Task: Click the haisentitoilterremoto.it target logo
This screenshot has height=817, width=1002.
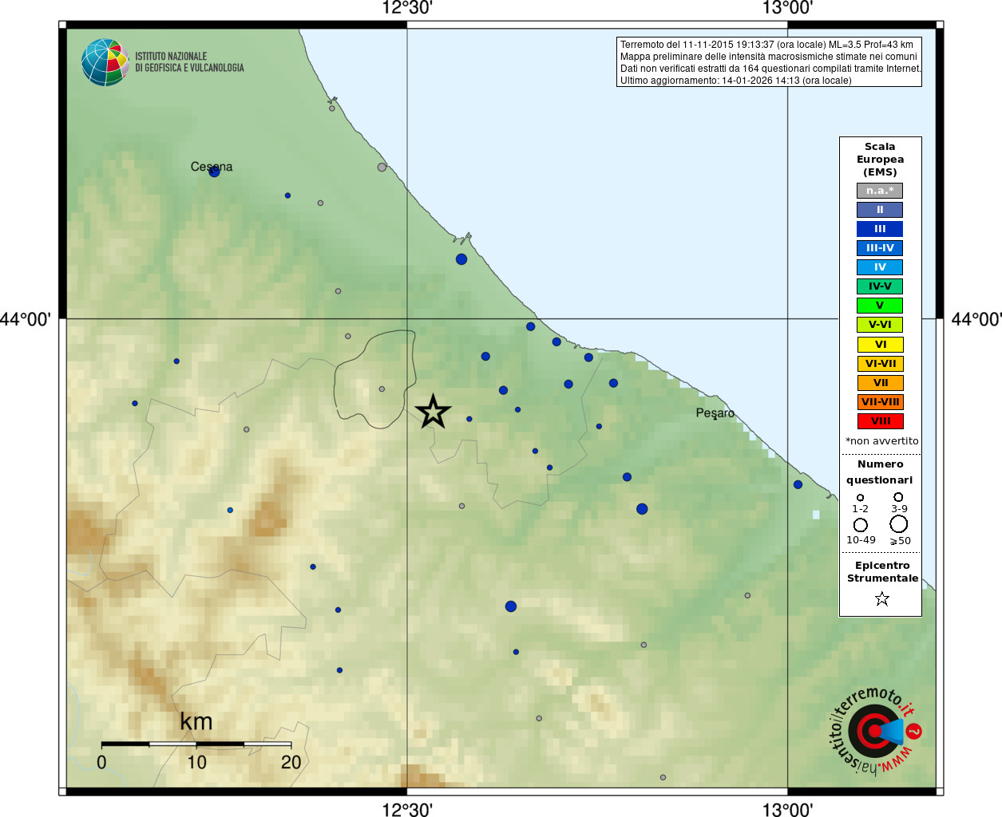Action: point(876,730)
